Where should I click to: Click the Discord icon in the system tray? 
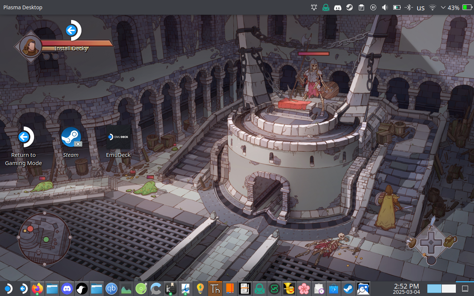[338, 7]
